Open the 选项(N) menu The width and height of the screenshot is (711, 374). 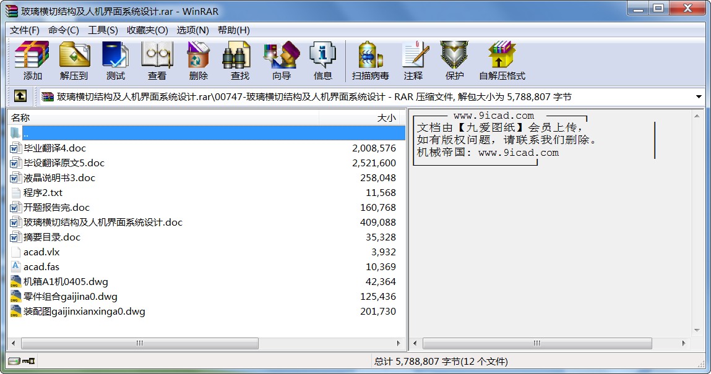point(192,30)
